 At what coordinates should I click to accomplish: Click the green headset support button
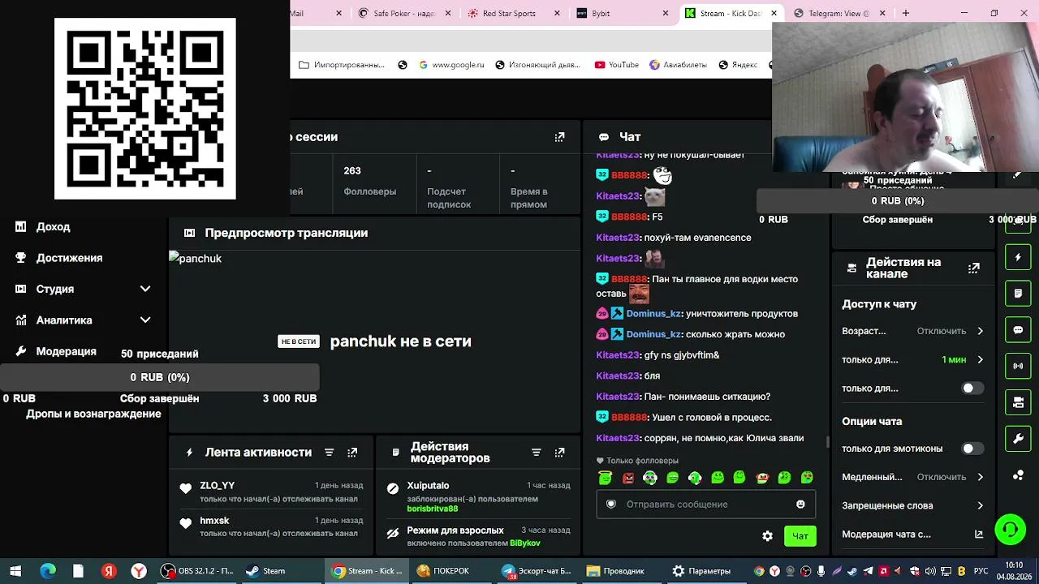pos(1011,530)
